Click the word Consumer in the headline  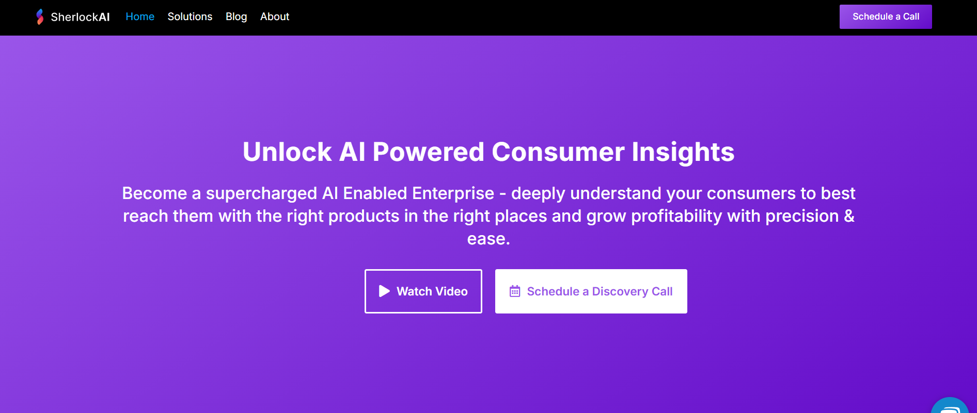point(558,152)
